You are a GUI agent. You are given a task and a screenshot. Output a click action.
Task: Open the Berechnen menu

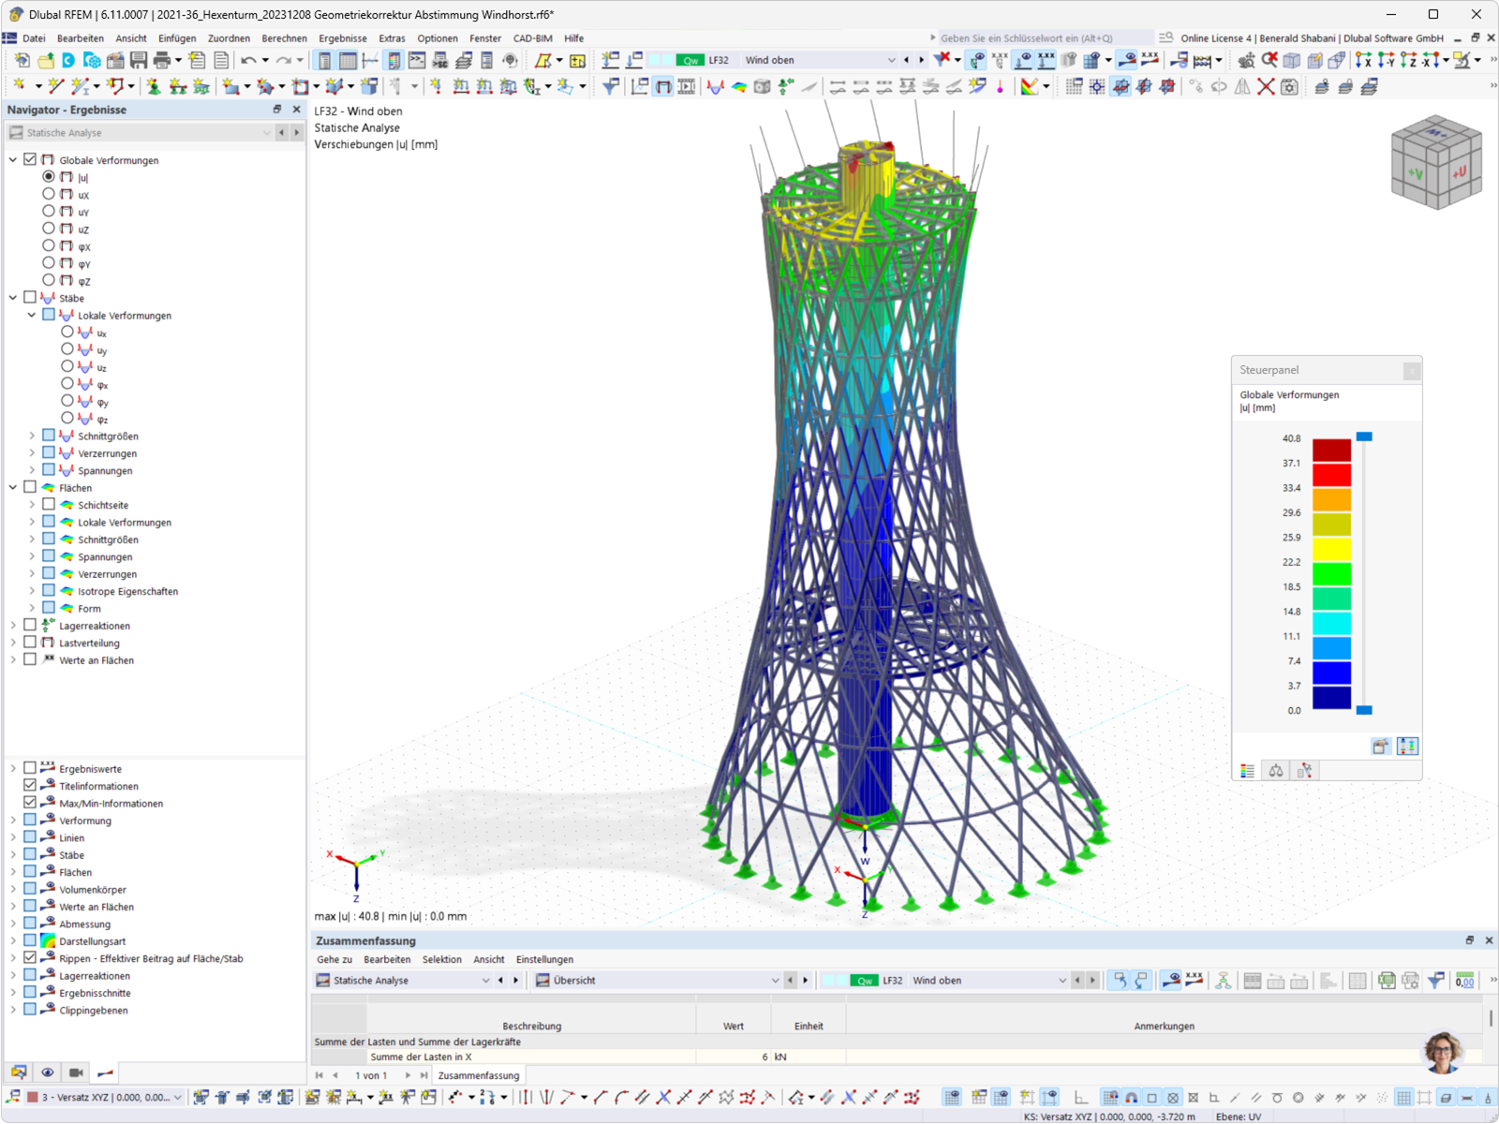coord(284,38)
